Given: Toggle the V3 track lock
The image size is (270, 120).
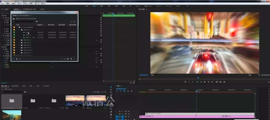Looking at the screenshot, I should click(120, 111).
